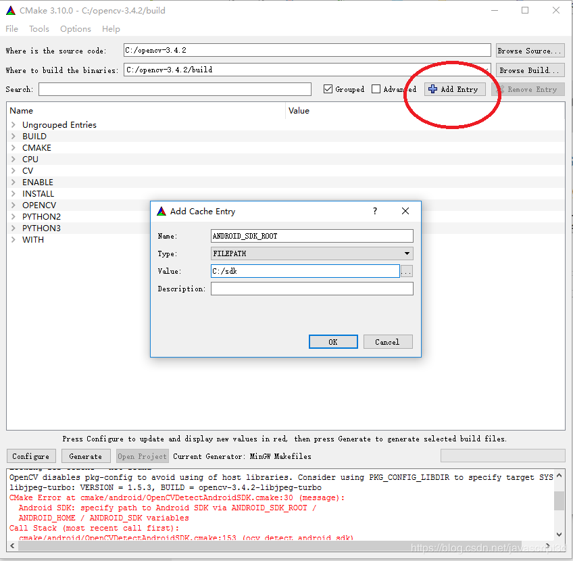Click the CMake logo in title bar
The height and width of the screenshot is (561, 573).
(x=11, y=11)
